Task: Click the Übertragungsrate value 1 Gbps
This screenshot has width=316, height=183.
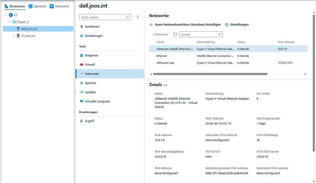Action: tap(261, 124)
